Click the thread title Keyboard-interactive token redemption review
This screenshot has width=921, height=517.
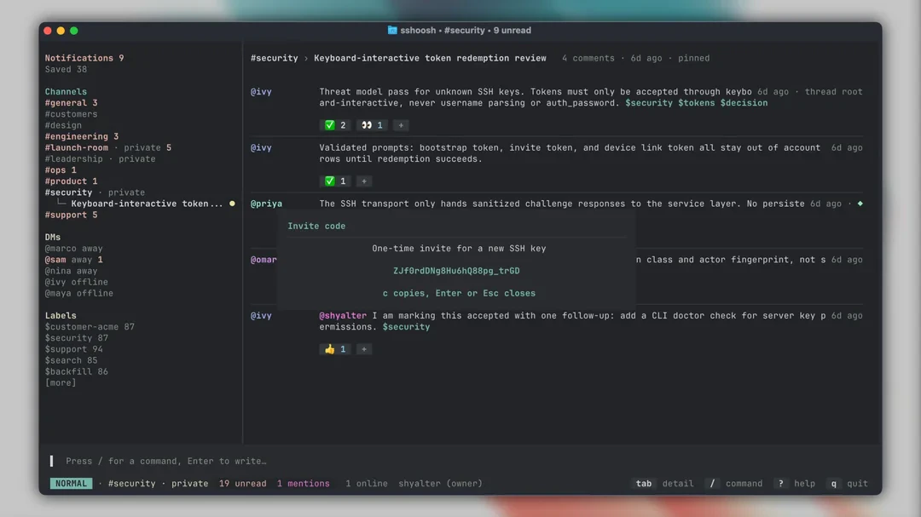[x=430, y=58]
